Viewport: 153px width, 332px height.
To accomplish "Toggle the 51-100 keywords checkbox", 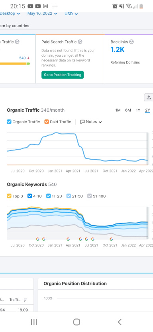I will click(90, 196).
